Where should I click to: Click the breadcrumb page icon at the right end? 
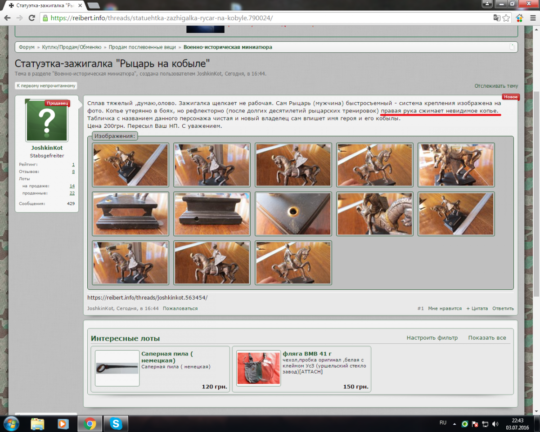(x=512, y=47)
